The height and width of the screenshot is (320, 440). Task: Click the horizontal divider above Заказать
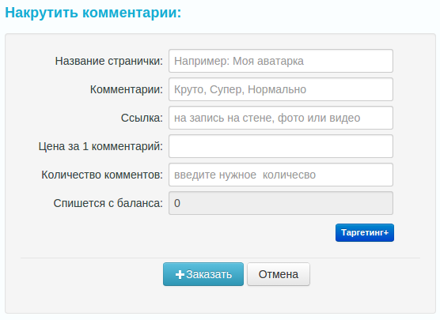click(x=220, y=258)
